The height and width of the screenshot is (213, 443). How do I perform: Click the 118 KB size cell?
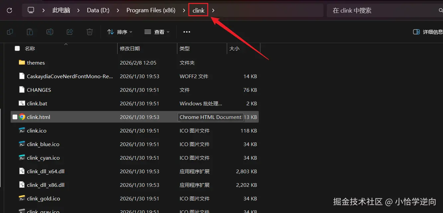249,131
